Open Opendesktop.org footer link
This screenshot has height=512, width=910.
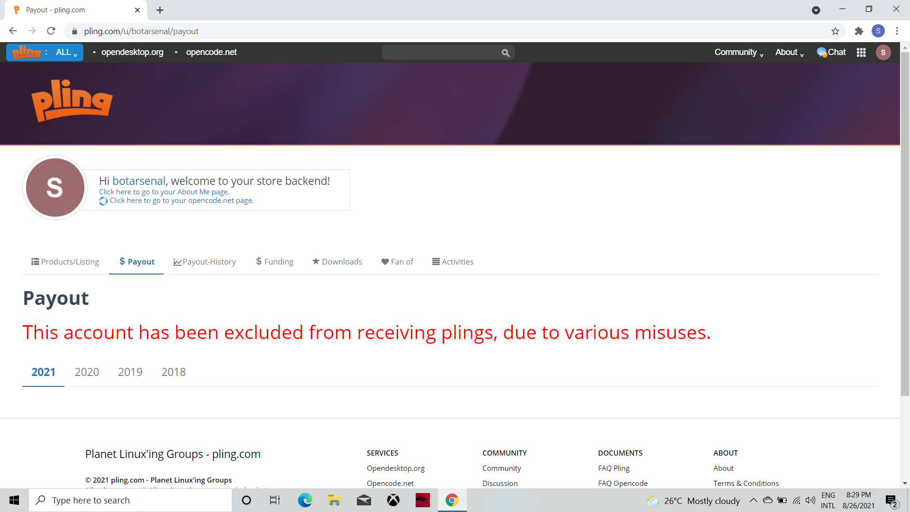click(x=396, y=468)
